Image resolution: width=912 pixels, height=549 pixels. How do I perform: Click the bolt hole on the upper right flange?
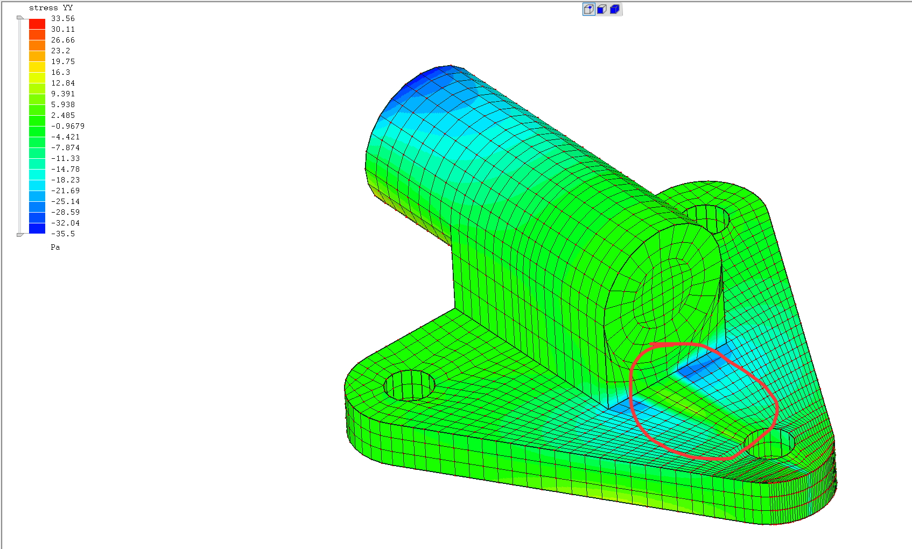pyautogui.click(x=707, y=218)
